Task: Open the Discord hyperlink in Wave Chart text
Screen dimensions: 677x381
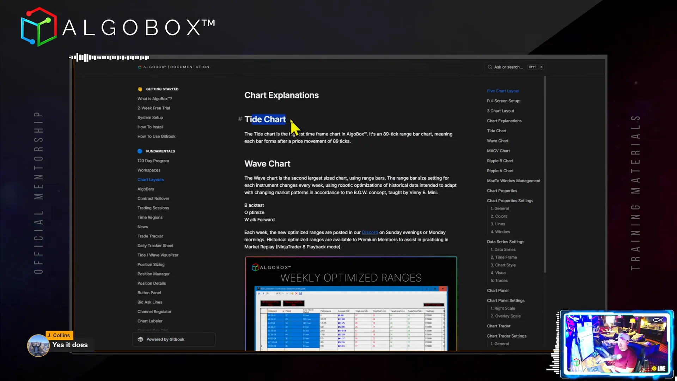Action: tap(370, 232)
